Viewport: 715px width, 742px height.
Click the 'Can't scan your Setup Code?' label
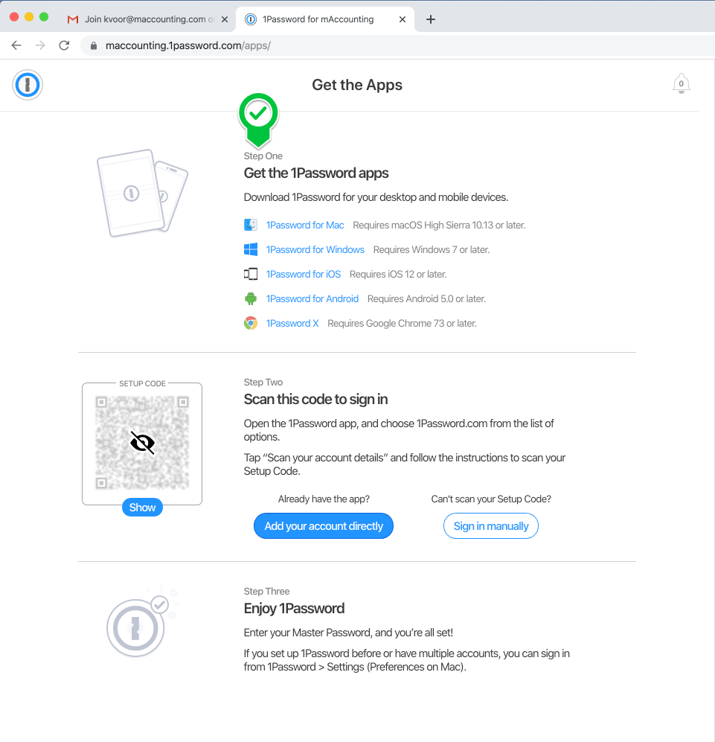(491, 499)
